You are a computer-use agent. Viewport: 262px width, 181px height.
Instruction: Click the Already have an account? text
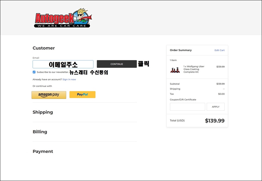coord(47,79)
